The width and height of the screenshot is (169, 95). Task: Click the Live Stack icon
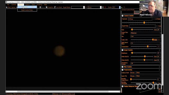click(55, 7)
